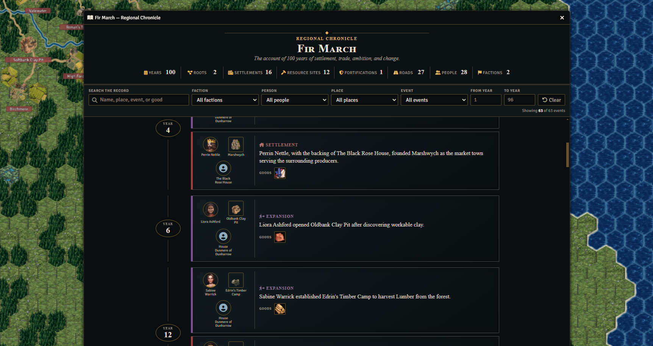Image resolution: width=653 pixels, height=346 pixels.
Task: Click the chronicle list scrollbar
Action: [x=567, y=155]
